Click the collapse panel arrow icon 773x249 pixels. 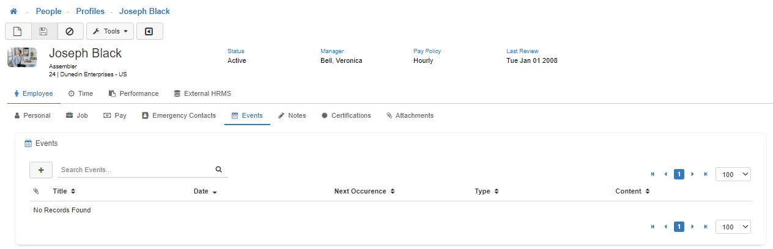pyautogui.click(x=149, y=31)
